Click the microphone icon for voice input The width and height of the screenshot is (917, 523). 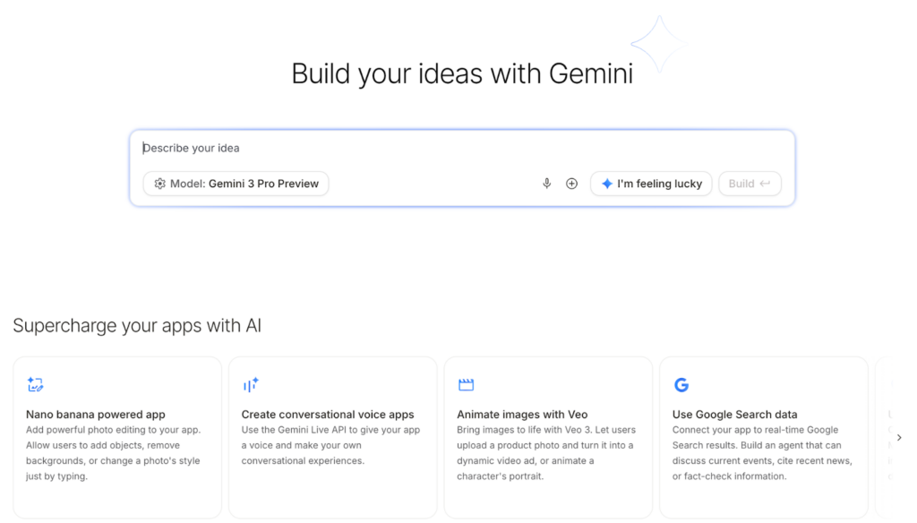(546, 184)
